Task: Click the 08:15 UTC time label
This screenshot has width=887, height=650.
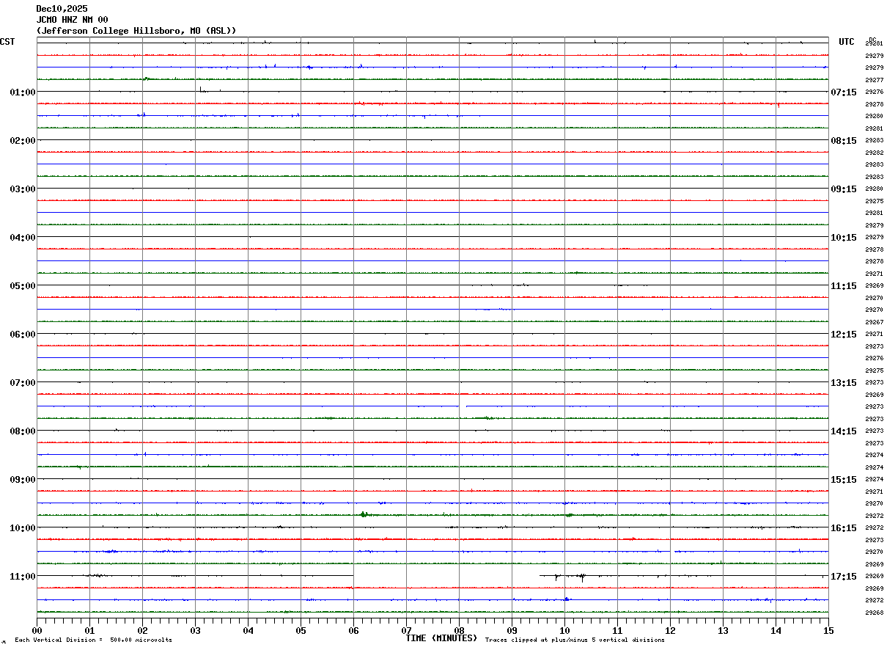Action: tap(844, 141)
